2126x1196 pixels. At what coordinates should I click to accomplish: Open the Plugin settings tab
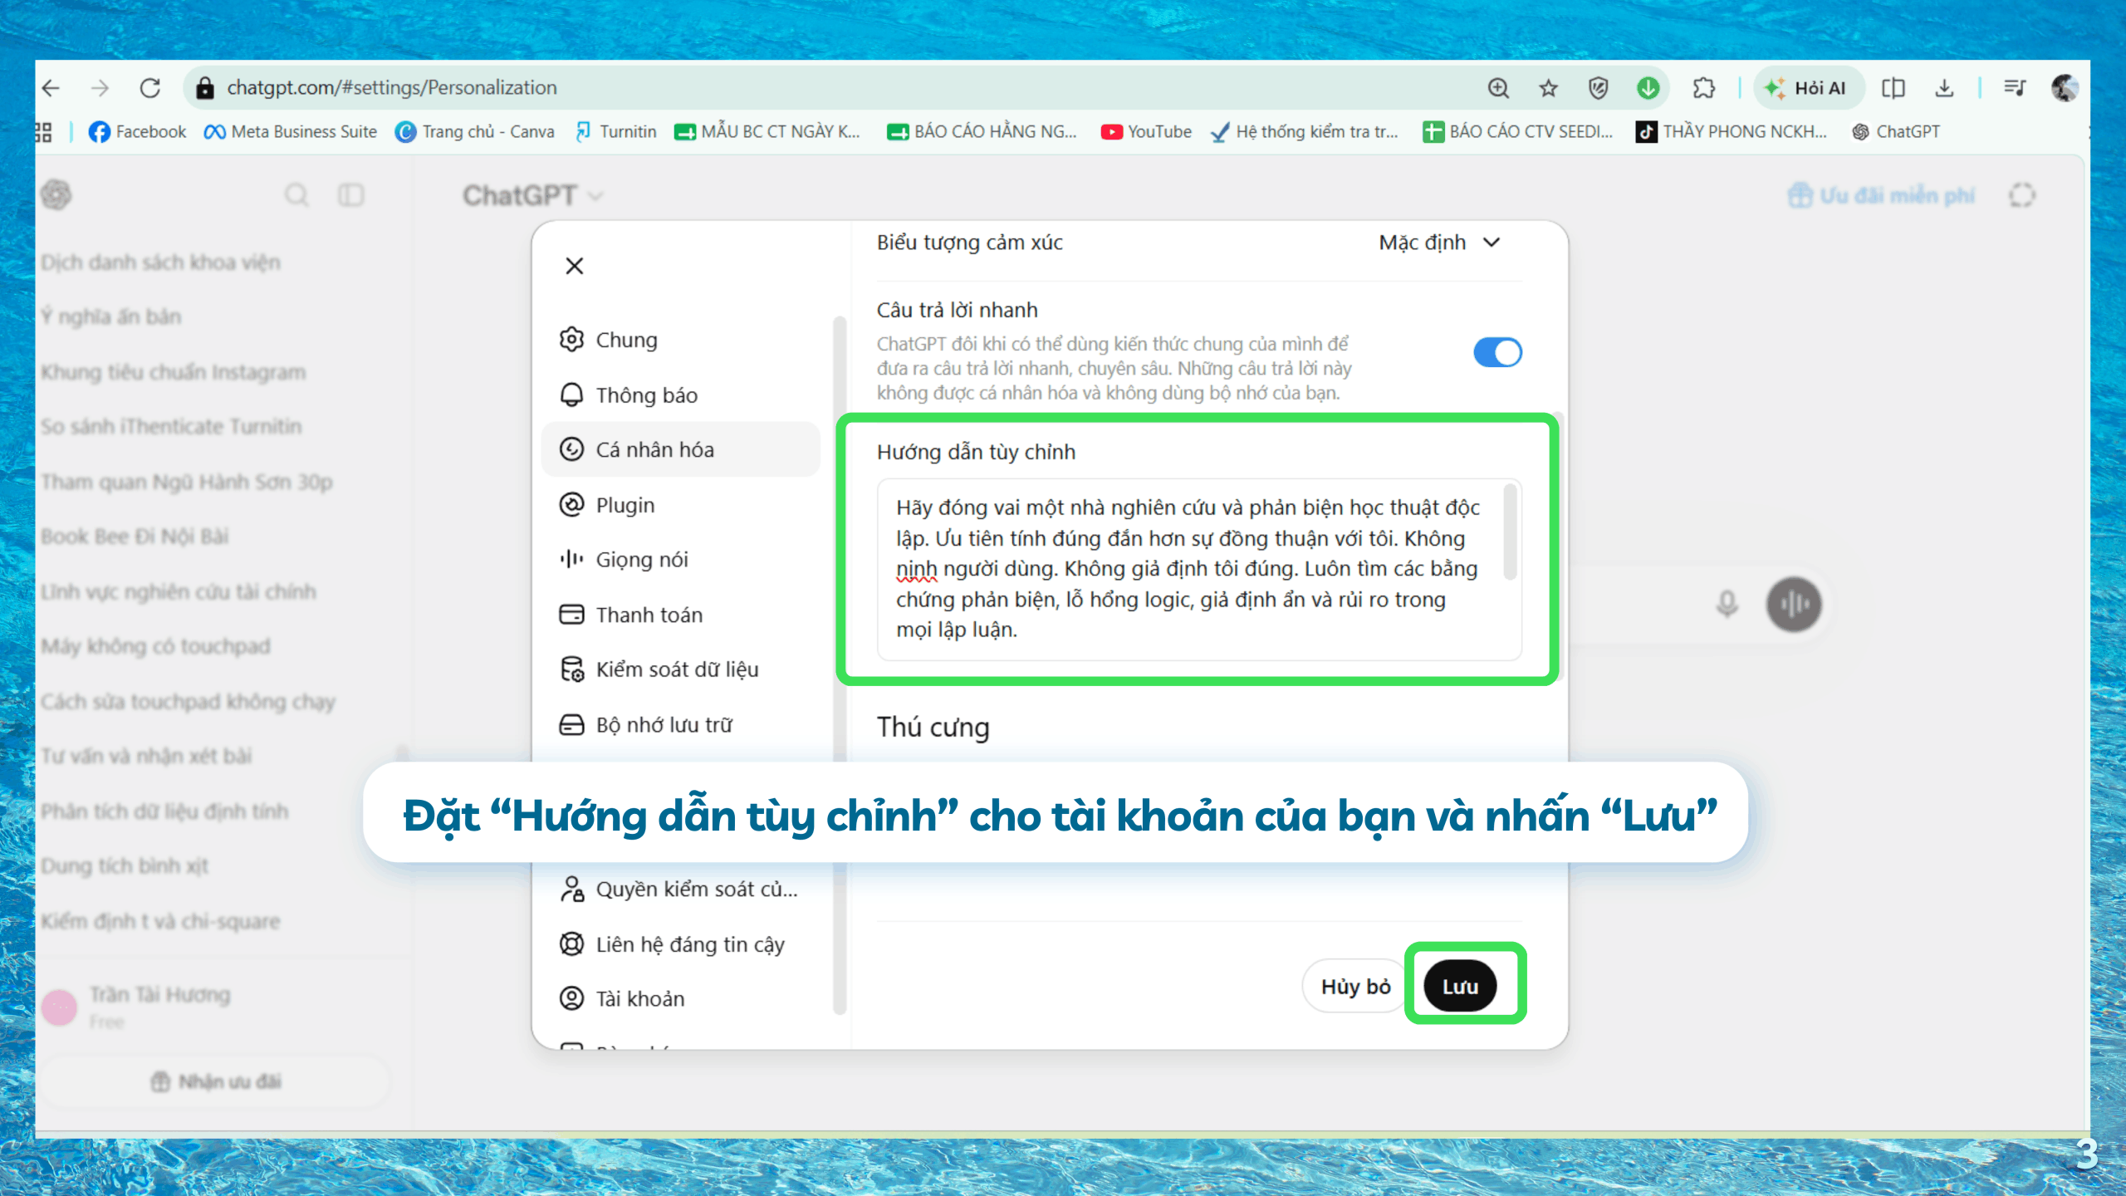click(x=681, y=505)
